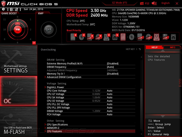Select the highlighted legacy USB key boot icon
The height and width of the screenshot is (137, 182).
coord(156,37)
